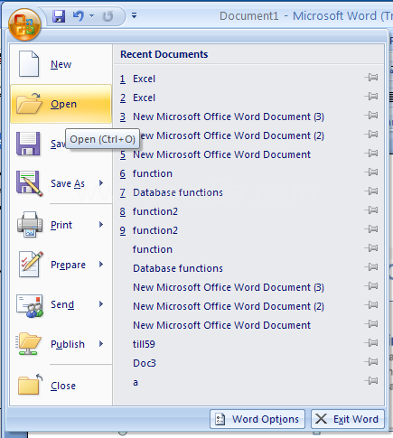
Task: Expand the Send submenu arrow
Action: [101, 304]
